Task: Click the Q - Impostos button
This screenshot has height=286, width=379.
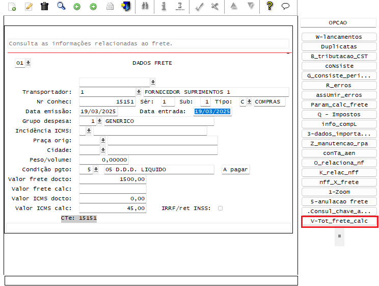Action: [339, 114]
